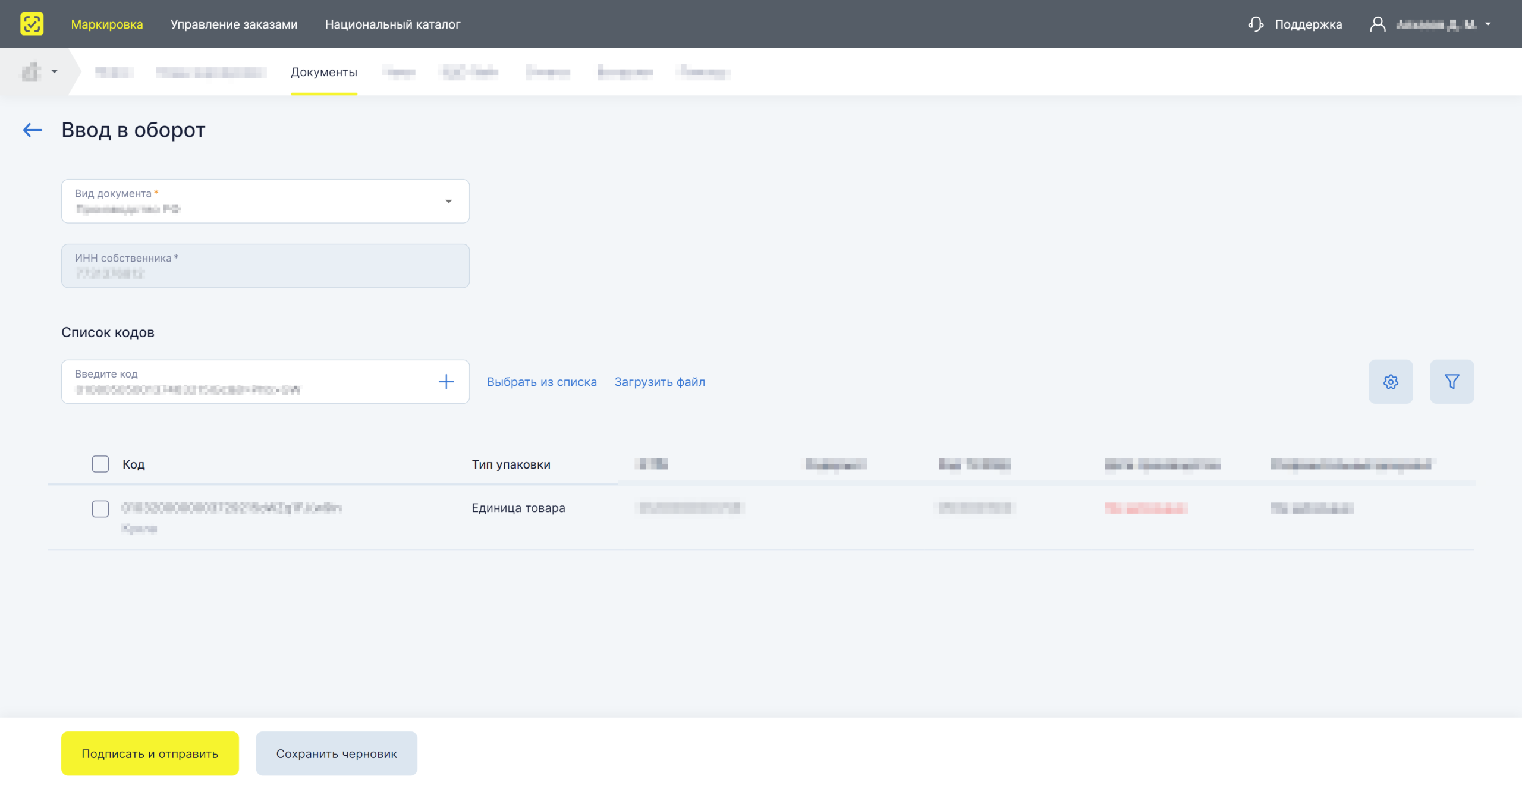
Task: Click the Выбрать из списка link
Action: [542, 382]
